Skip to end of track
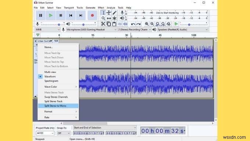The width and height of the screenshot is (250, 141). pyautogui.click(x=81, y=15)
